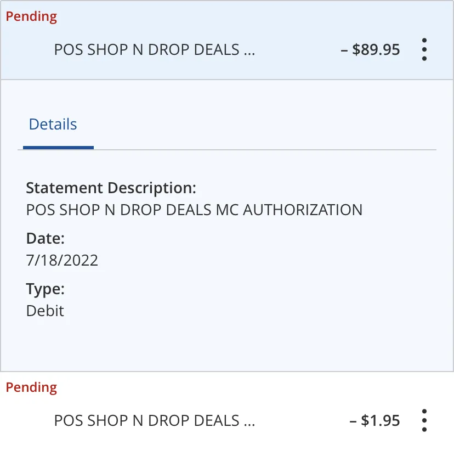Viewport: 454px width, 450px height.
Task: Click the Debit type value
Action: click(45, 311)
